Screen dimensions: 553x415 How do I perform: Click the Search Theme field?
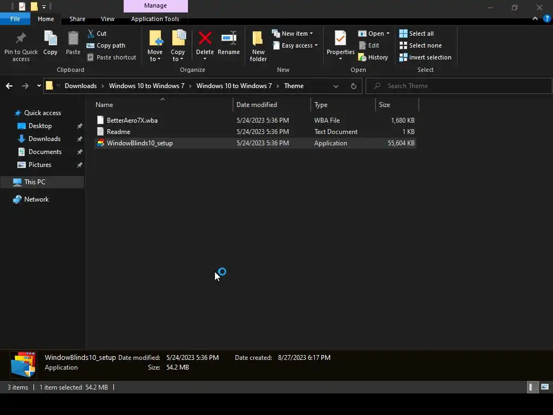[459, 86]
